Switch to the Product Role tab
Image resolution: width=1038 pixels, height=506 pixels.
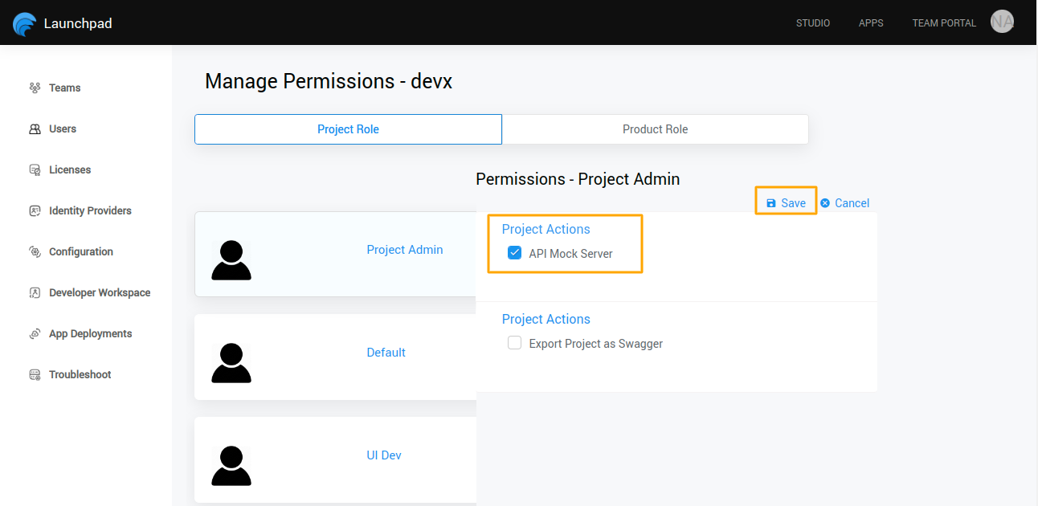[655, 129]
